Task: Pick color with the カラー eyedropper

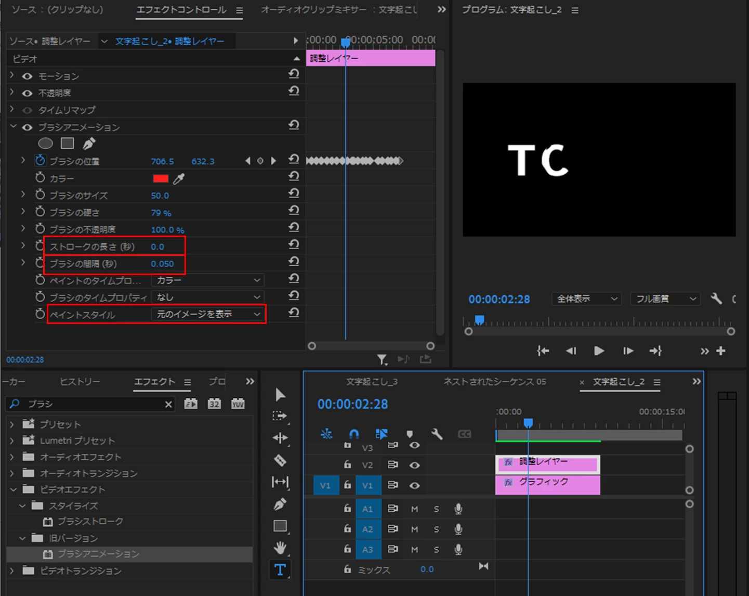Action: [179, 178]
